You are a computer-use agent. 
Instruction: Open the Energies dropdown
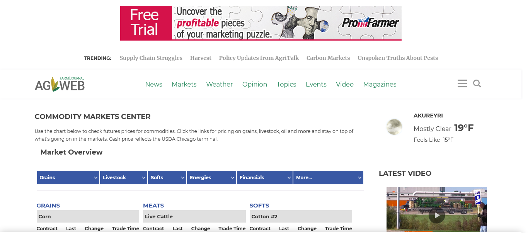[211, 178]
